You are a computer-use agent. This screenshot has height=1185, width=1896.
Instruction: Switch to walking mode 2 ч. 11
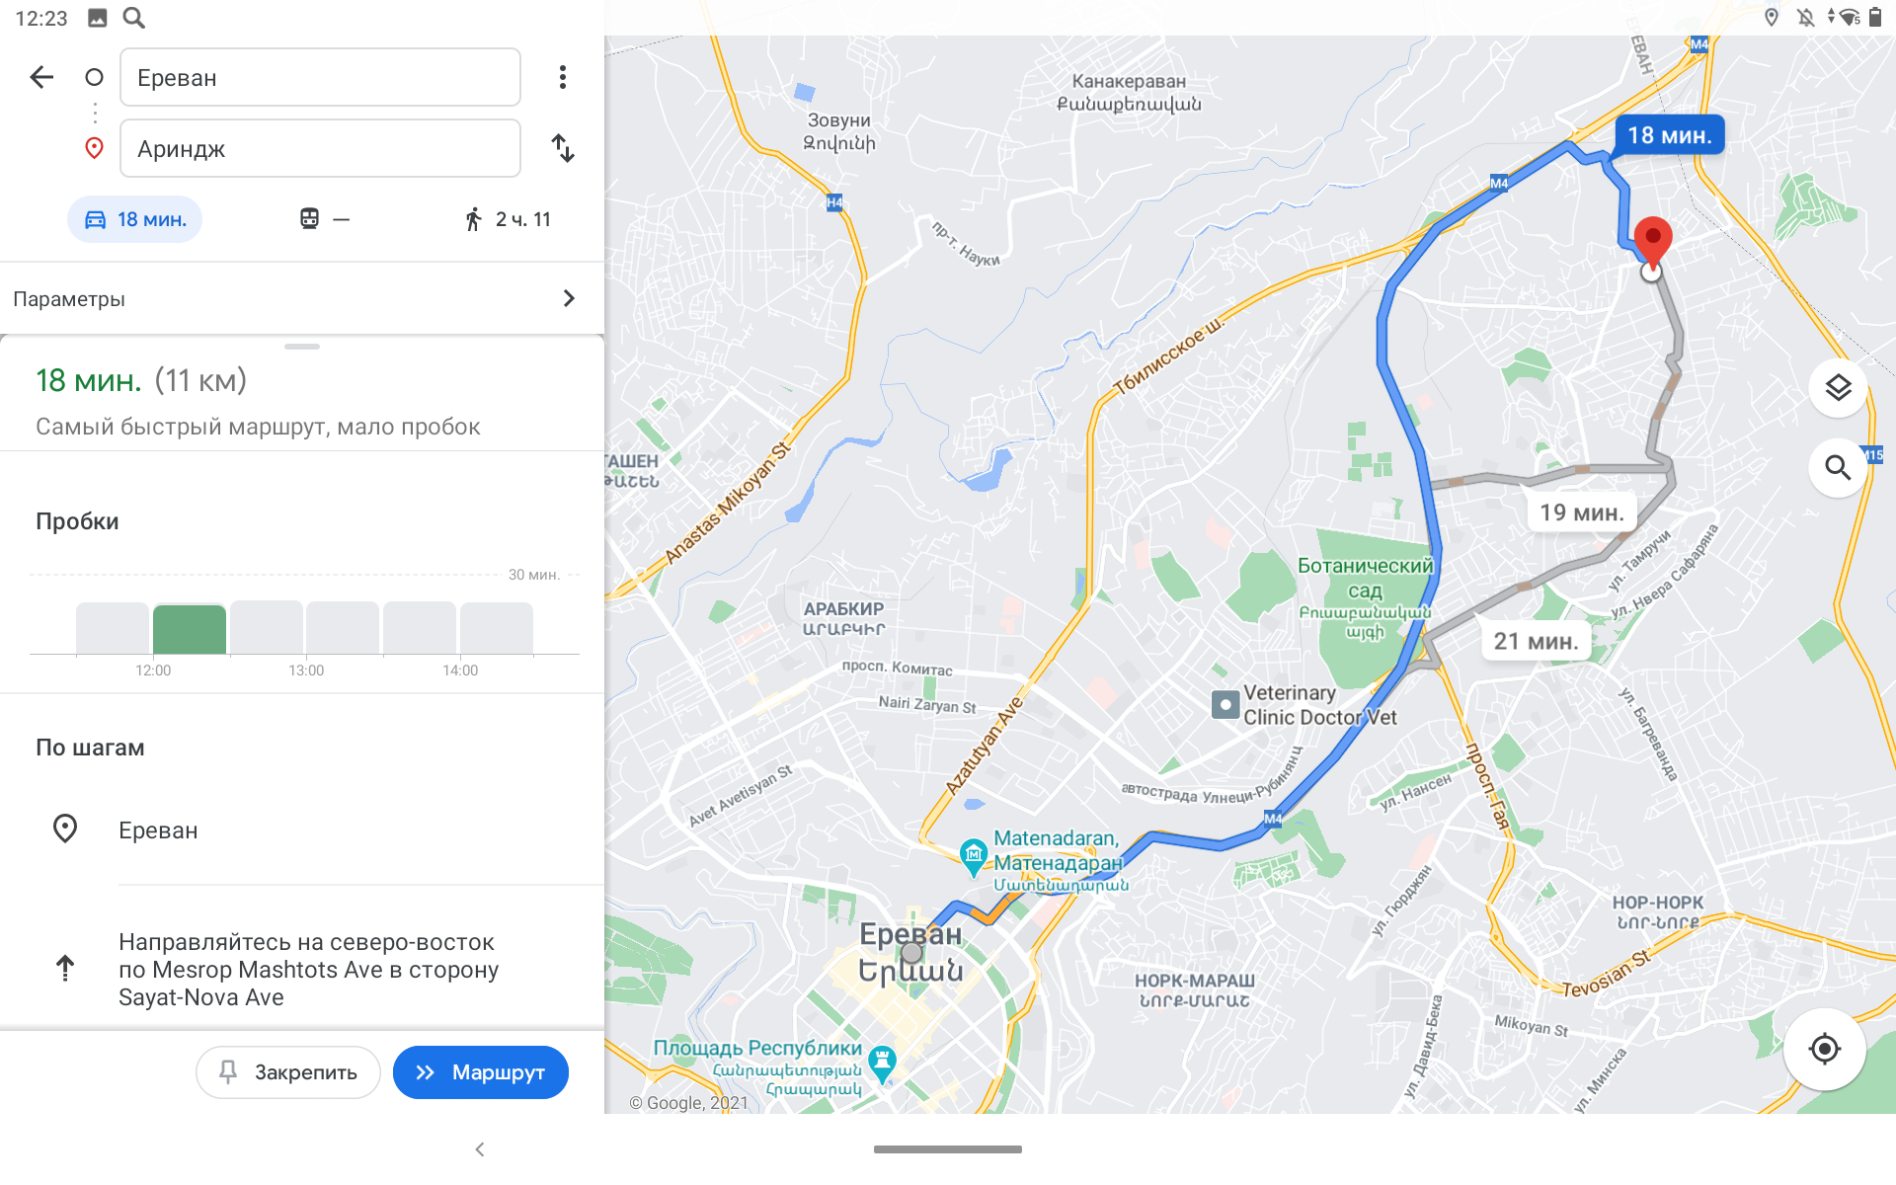(x=508, y=219)
